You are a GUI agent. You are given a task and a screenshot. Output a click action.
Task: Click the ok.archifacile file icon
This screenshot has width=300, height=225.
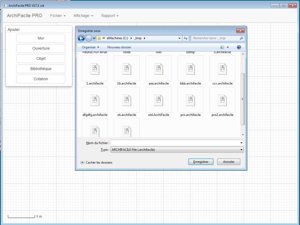click(127, 100)
